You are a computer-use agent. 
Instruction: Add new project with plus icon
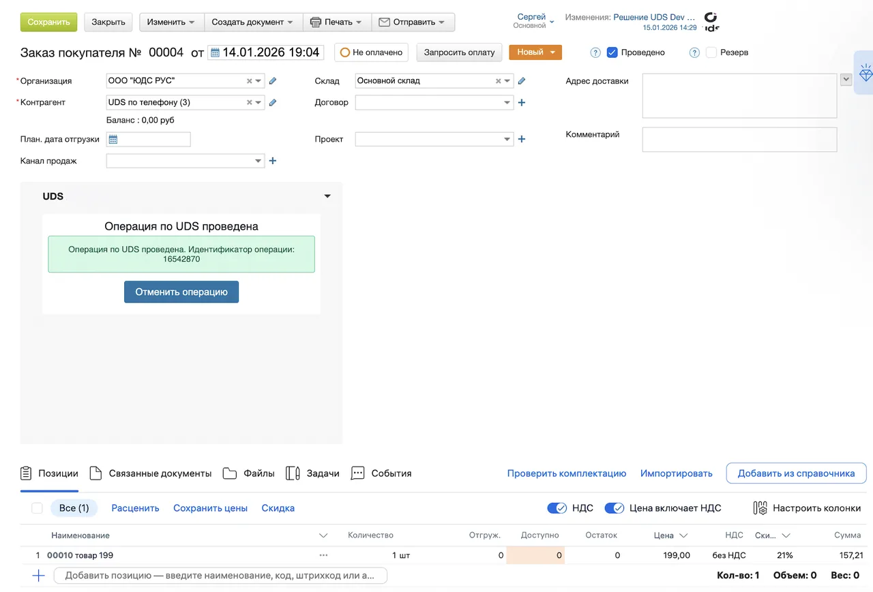[522, 139]
